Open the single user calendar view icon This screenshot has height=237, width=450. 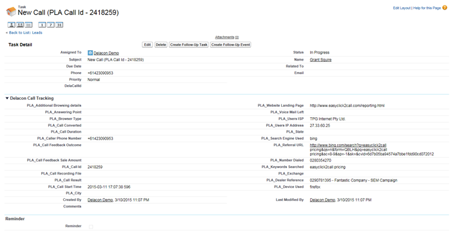pos(12,25)
